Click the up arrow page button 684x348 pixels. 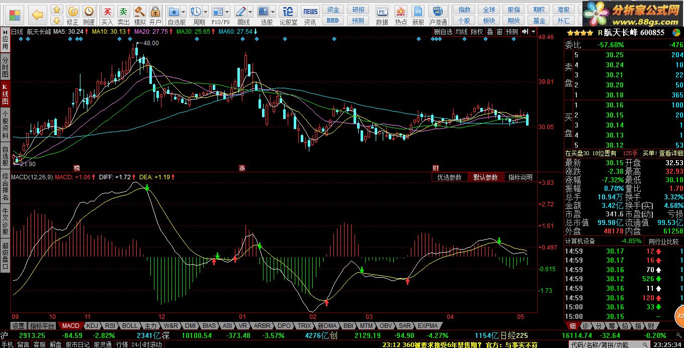click(57, 10)
